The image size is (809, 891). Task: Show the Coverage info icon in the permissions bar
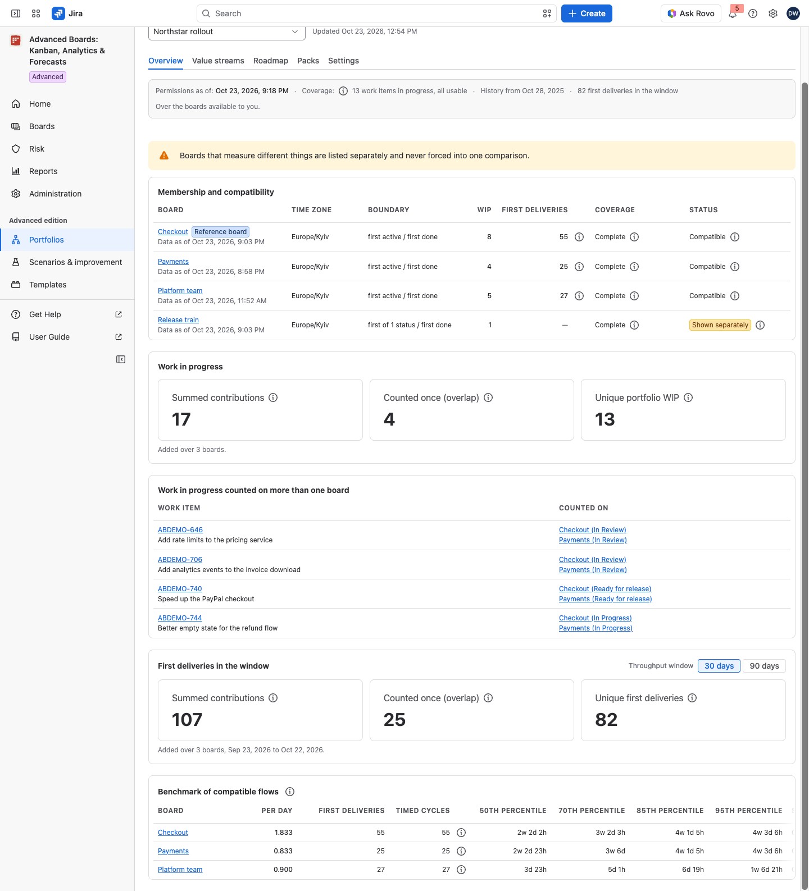(x=343, y=91)
